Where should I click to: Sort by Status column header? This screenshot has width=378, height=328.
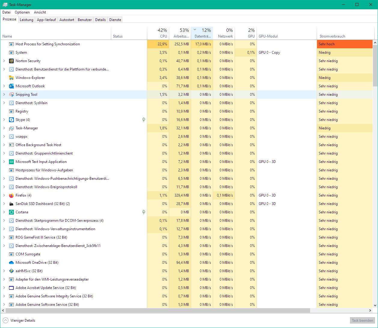(x=129, y=33)
